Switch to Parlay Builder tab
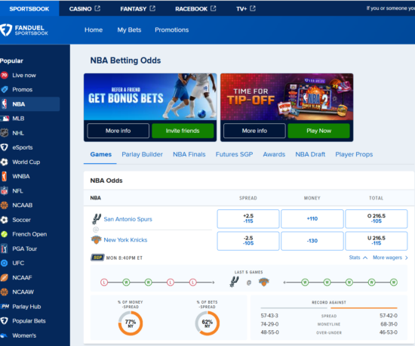Screen dimensions: 415x346 click(142, 154)
